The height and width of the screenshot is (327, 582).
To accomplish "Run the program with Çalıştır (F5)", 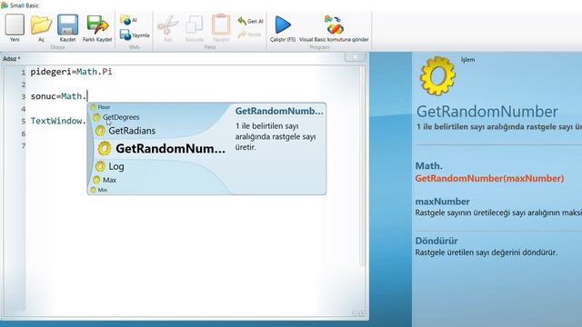I will pyautogui.click(x=283, y=25).
